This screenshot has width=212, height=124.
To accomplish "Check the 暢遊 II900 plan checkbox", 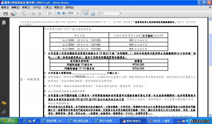I will (60, 49).
